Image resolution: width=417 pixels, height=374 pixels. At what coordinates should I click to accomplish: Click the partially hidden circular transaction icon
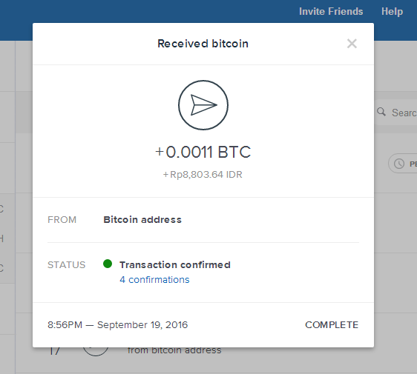tap(96, 352)
